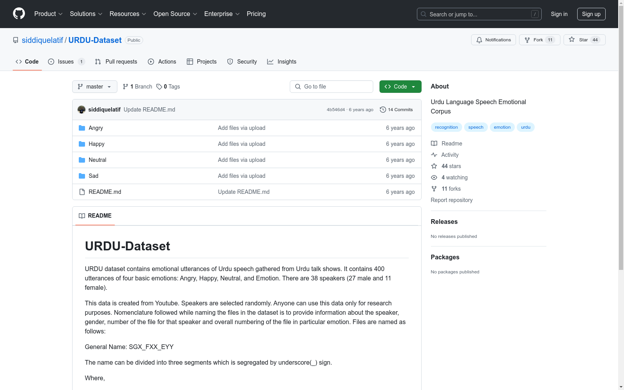Switch to the Security tab
This screenshot has width=624, height=390.
[242, 62]
